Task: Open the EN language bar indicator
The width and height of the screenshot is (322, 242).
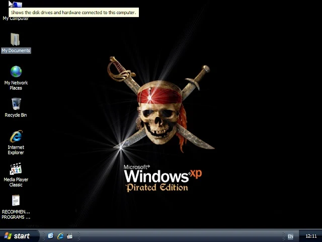Action: pyautogui.click(x=290, y=236)
